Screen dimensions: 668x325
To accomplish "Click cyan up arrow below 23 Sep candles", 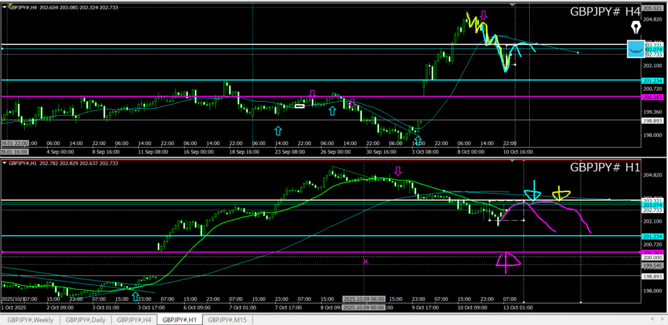I will [278, 130].
